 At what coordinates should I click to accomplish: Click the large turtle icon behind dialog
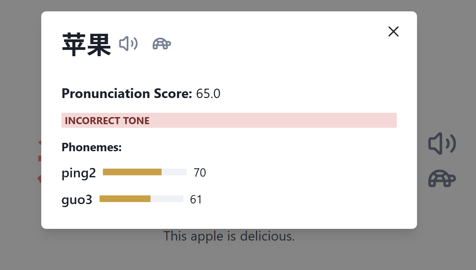point(442,179)
